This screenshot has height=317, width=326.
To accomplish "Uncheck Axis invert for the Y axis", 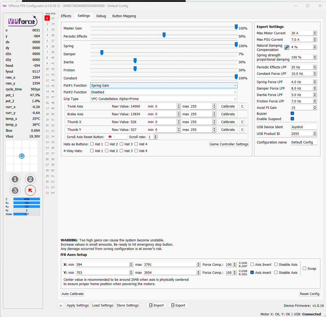I will [x=252, y=272].
